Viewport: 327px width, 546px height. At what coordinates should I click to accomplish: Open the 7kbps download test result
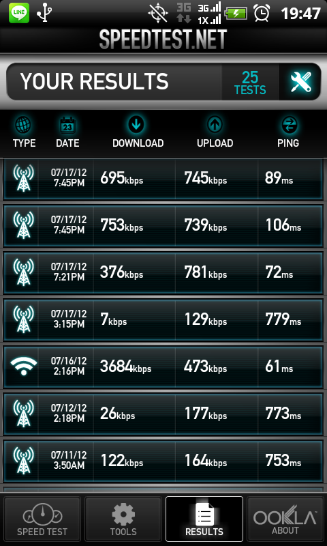163,319
